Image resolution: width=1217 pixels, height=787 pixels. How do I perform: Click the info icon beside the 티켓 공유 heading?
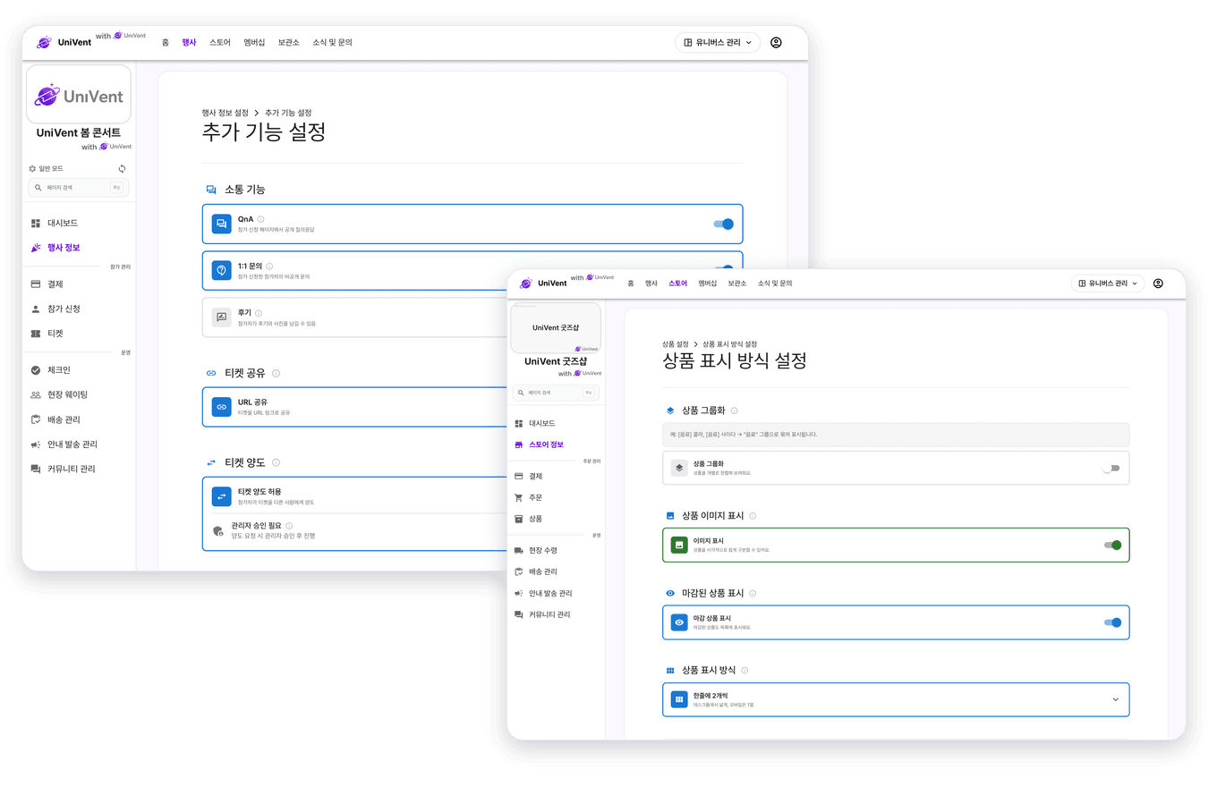(x=276, y=373)
